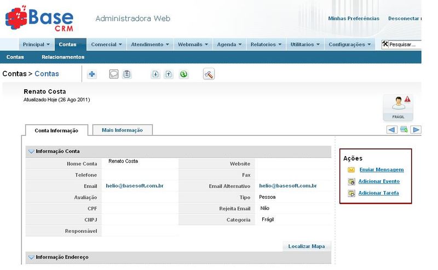Viewport: 438px width, 270px height.
Task: Open the Principal dropdown menu
Action: point(36,44)
